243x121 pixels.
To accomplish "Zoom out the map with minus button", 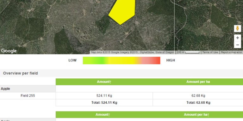I will pyautogui.click(x=237, y=45).
